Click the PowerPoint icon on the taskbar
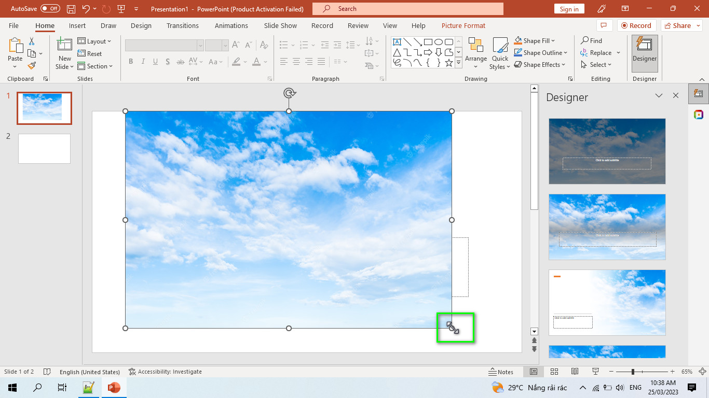The width and height of the screenshot is (709, 398). (x=114, y=387)
